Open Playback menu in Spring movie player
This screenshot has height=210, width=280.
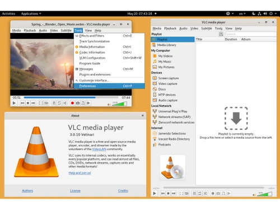point(30,30)
